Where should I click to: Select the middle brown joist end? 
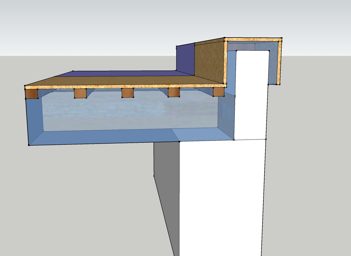[x=128, y=93]
